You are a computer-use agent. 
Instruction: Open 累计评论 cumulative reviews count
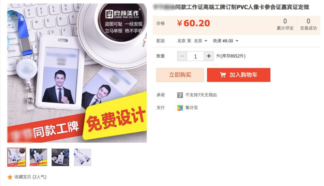[x=285, y=24]
